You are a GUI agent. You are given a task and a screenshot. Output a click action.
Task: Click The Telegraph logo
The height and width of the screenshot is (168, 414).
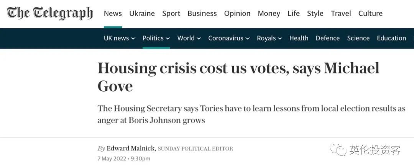(50, 13)
